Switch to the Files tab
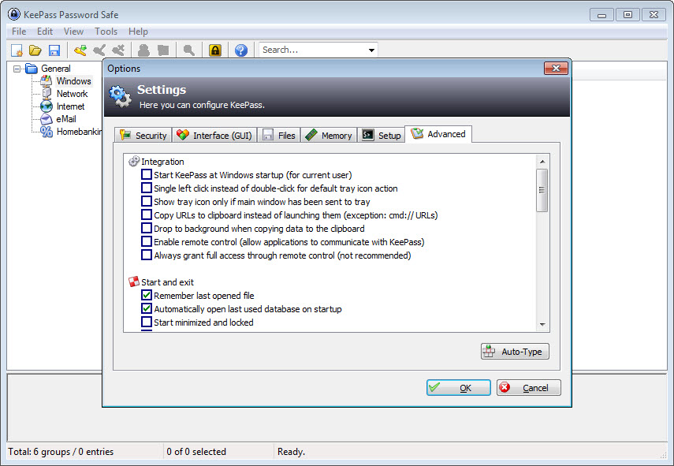This screenshot has height=466, width=674. point(279,135)
